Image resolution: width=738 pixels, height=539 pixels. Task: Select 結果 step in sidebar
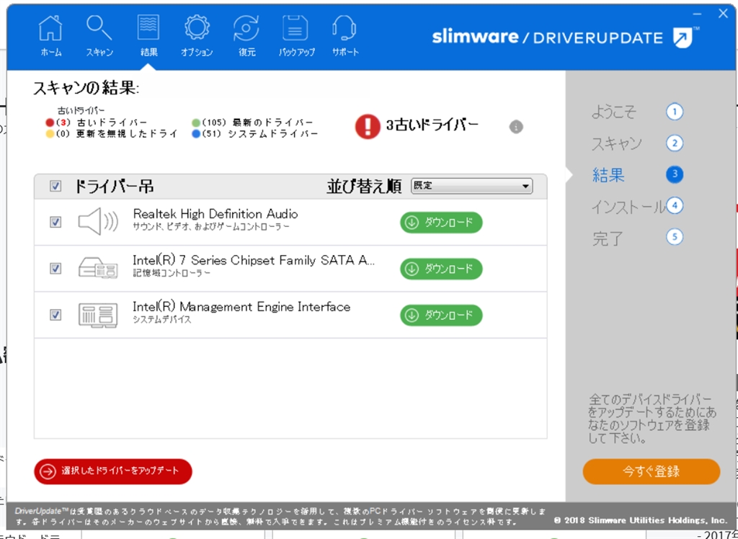click(608, 174)
